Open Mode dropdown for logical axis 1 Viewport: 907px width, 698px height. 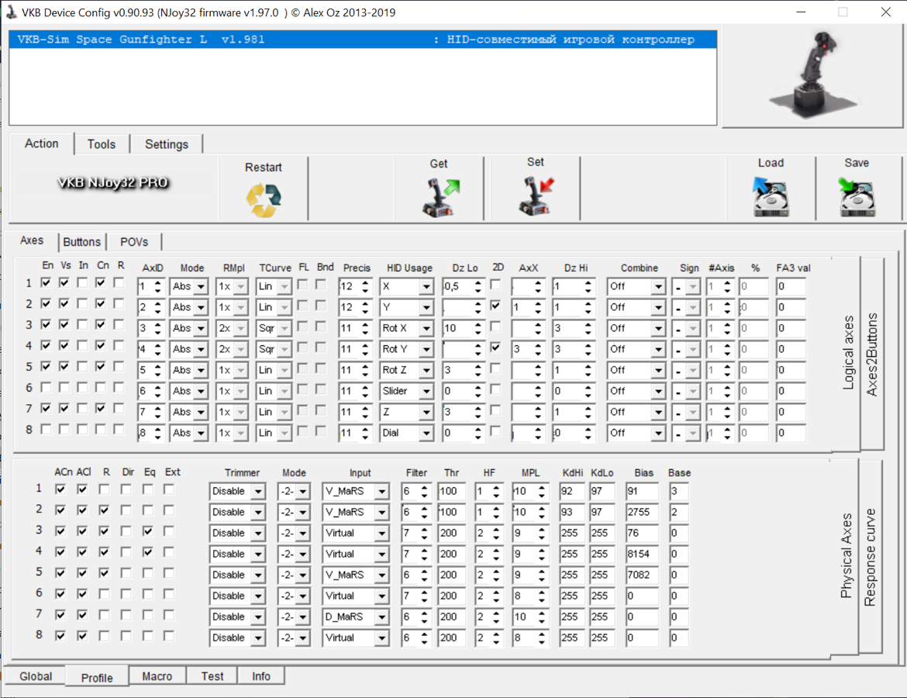(x=201, y=286)
